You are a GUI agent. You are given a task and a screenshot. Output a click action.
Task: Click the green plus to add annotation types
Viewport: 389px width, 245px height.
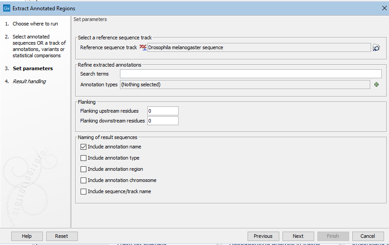pos(376,84)
